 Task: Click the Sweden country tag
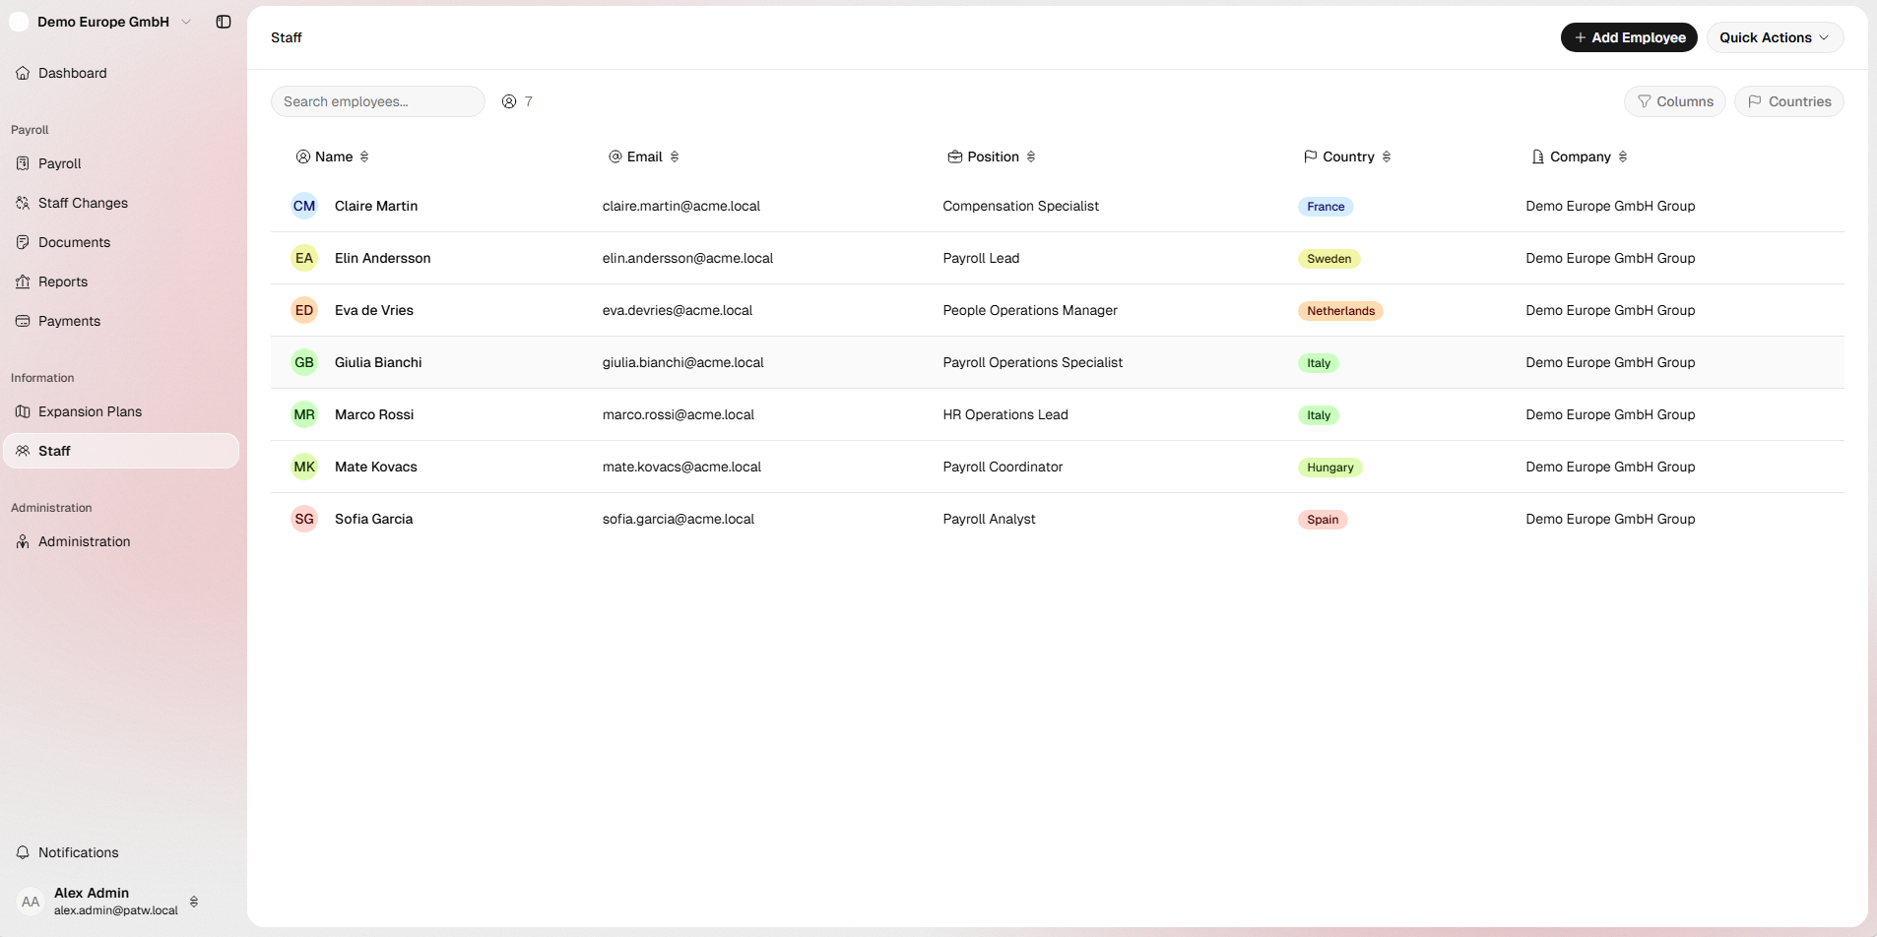[x=1328, y=259]
